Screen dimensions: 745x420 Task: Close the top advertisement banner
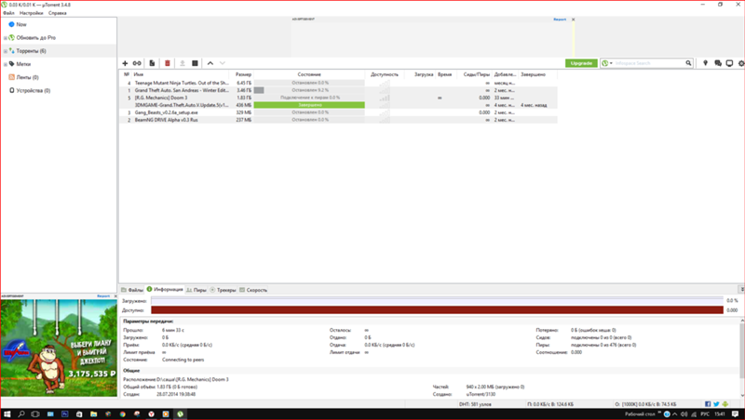pyautogui.click(x=573, y=20)
